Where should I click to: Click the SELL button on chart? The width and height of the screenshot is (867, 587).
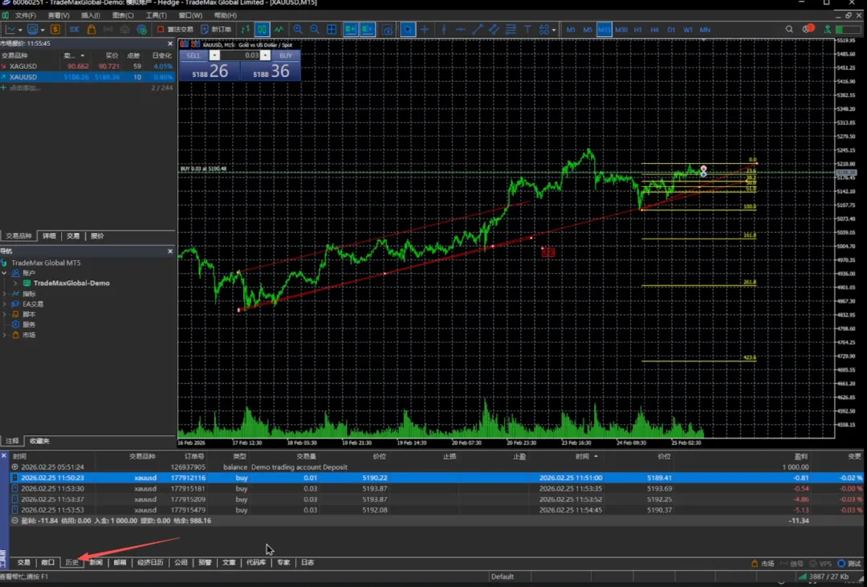coord(193,55)
